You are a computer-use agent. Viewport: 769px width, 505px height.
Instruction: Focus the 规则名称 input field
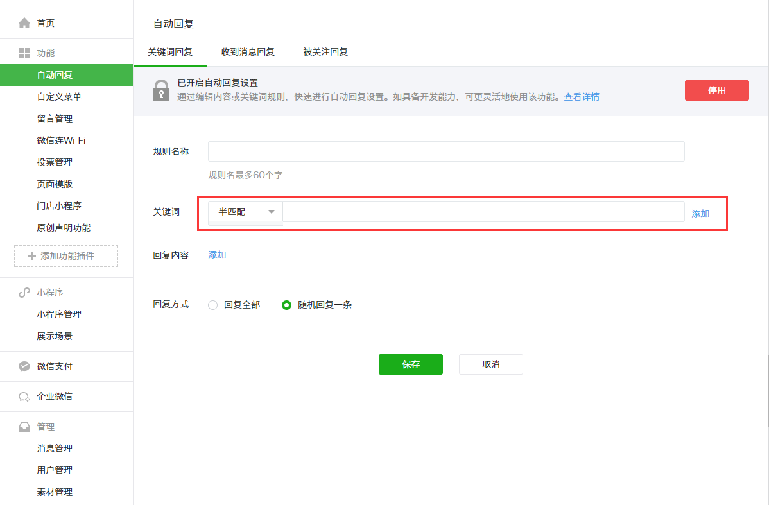[446, 151]
